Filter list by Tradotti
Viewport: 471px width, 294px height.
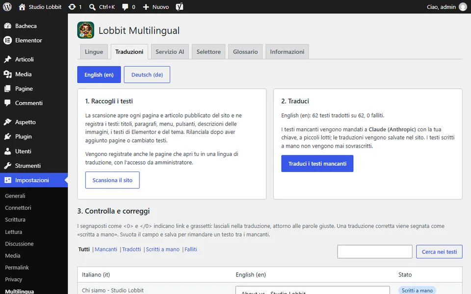point(131,249)
